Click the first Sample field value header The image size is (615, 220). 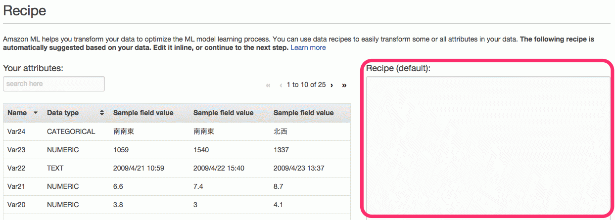pyautogui.click(x=143, y=113)
